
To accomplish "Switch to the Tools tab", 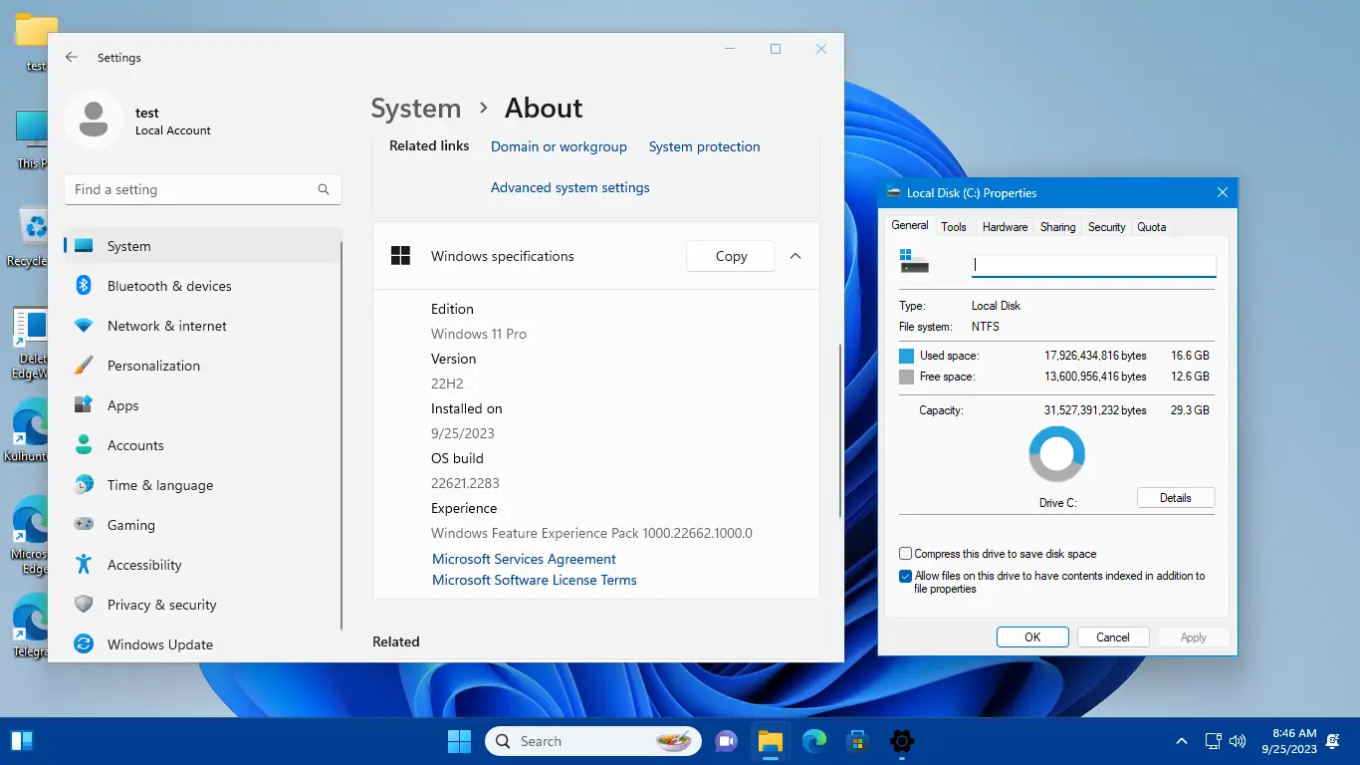I will [x=953, y=227].
